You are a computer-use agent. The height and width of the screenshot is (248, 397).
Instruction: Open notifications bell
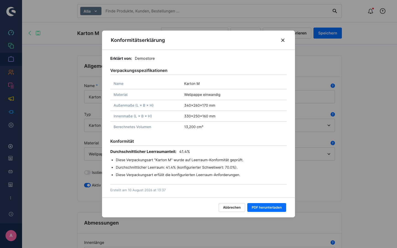coord(371,11)
